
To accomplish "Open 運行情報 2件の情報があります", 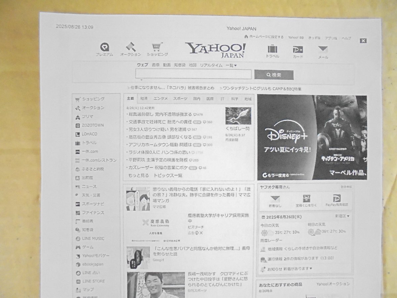I will [x=301, y=258].
